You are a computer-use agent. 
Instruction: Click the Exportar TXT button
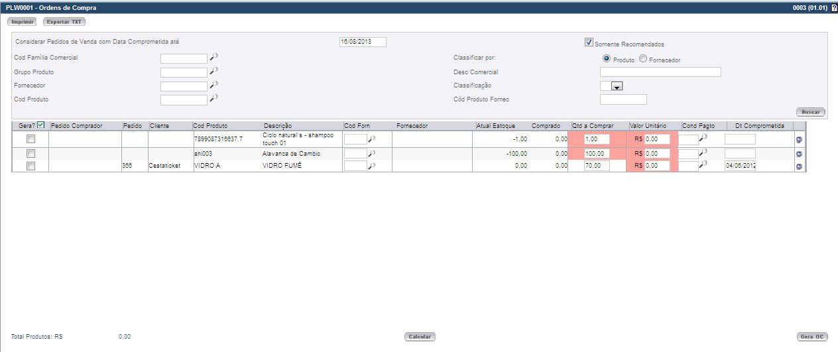click(64, 22)
